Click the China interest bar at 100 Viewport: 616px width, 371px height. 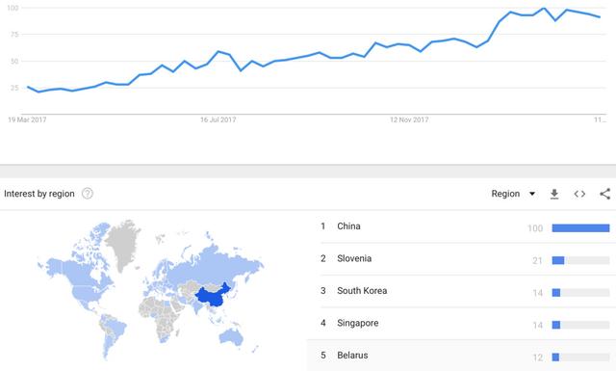click(x=580, y=228)
